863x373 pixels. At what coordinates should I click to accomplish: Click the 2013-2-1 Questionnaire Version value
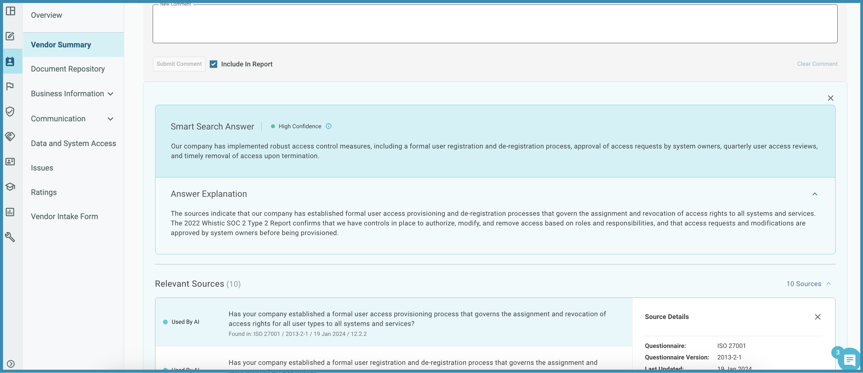click(729, 357)
